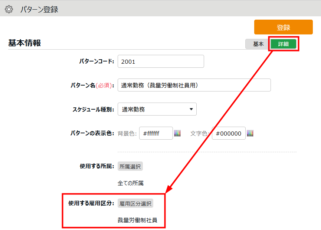Switch to the 基本 tab
The height and width of the screenshot is (230, 321).
[258, 44]
